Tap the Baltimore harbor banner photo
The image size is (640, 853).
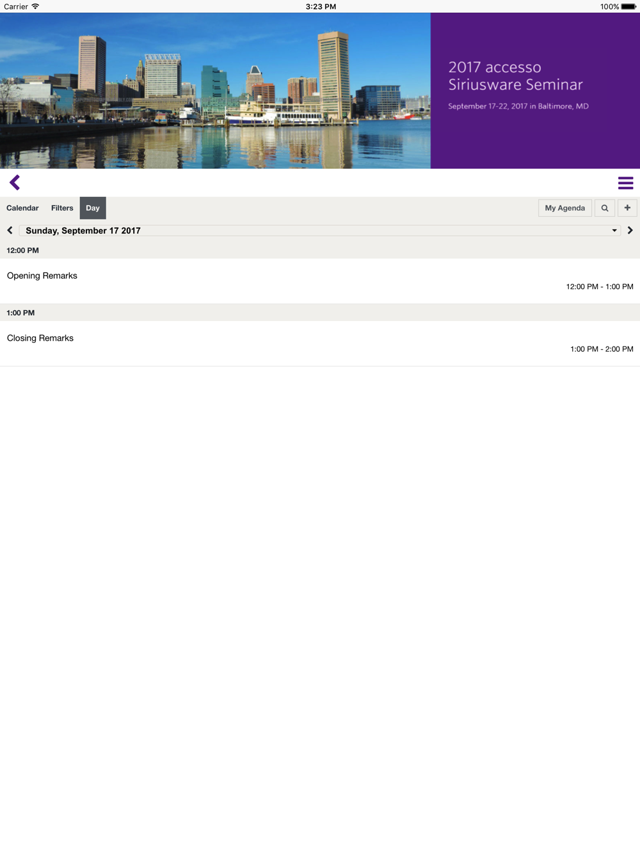[215, 91]
